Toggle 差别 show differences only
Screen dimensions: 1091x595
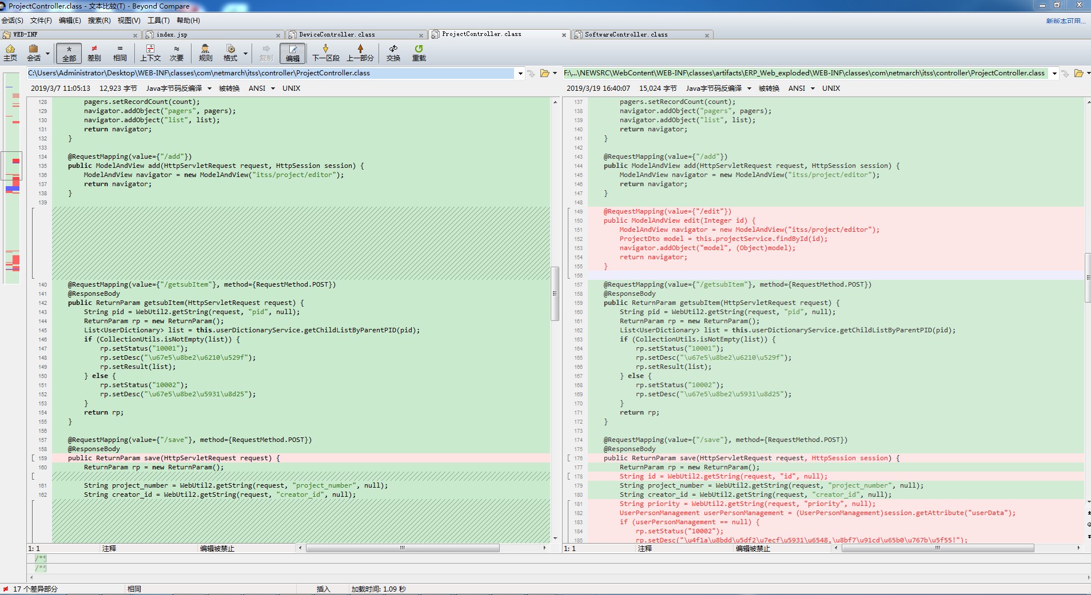pyautogui.click(x=94, y=53)
